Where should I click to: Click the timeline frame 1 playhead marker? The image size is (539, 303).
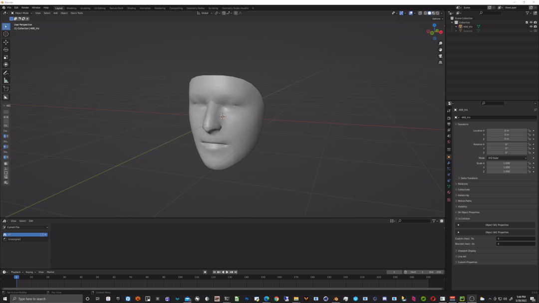(16, 277)
